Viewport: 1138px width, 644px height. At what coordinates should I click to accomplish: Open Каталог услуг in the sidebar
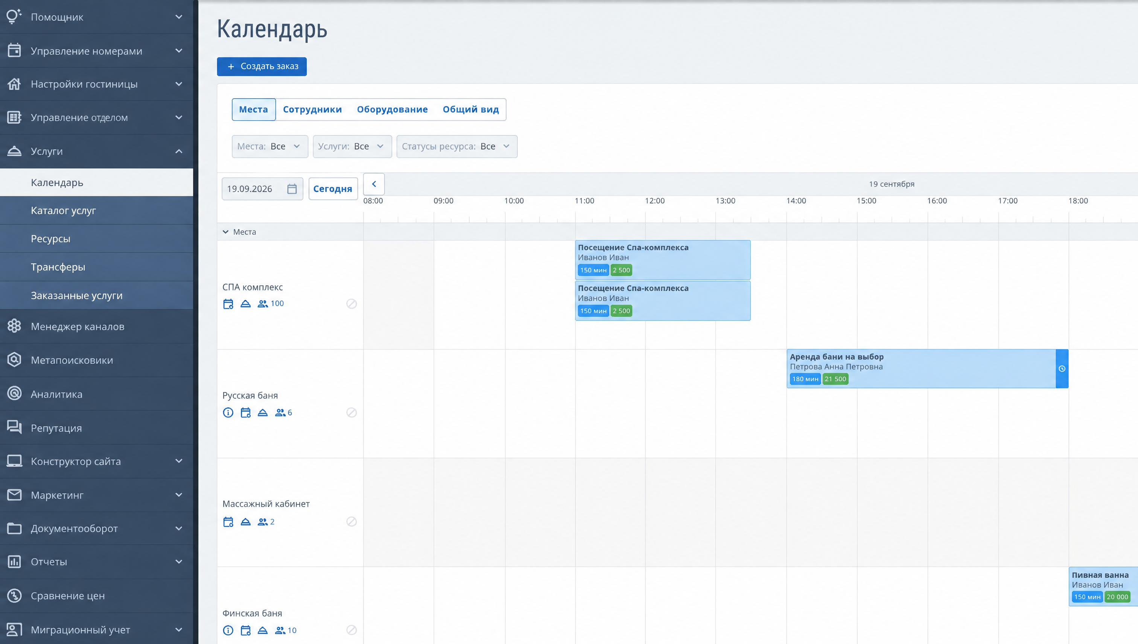pos(96,211)
